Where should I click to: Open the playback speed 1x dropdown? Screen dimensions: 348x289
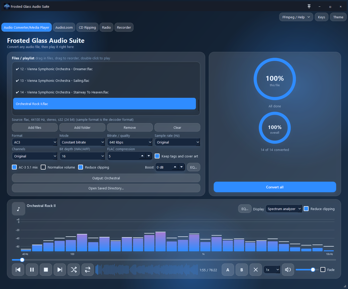click(272, 270)
